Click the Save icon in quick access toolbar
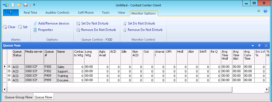This screenshot has height=102, width=272. [25, 5]
